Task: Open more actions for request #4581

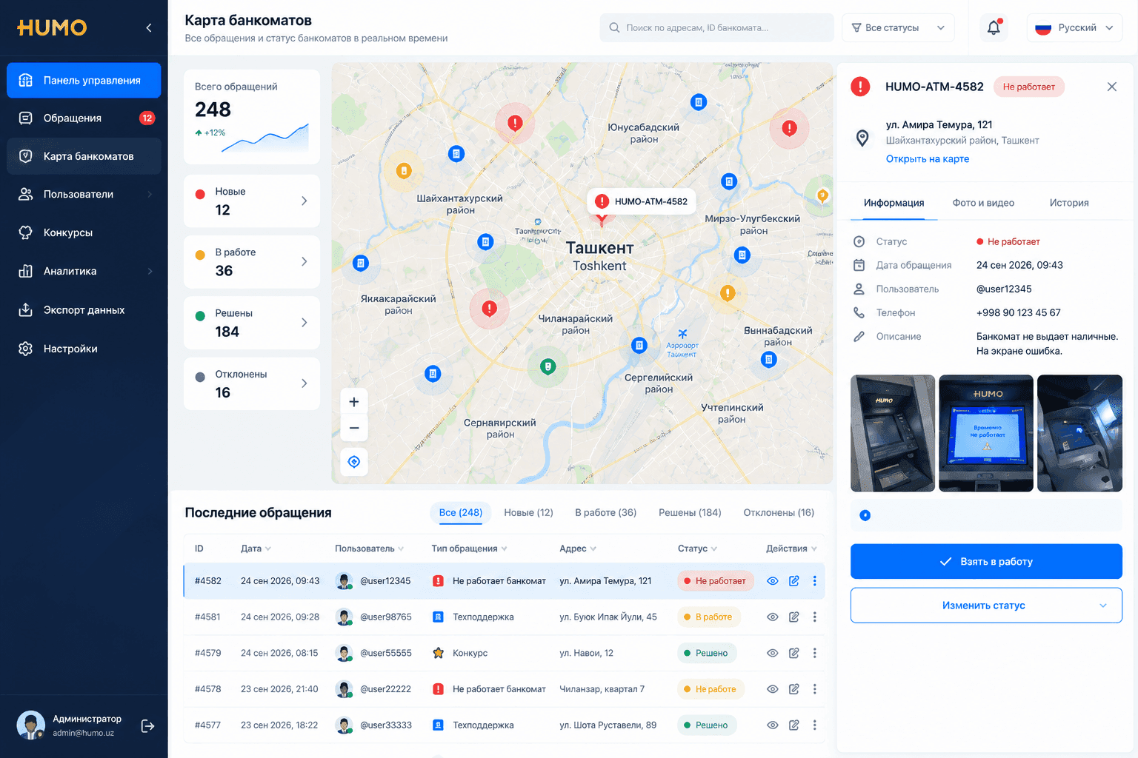Action: 814,617
